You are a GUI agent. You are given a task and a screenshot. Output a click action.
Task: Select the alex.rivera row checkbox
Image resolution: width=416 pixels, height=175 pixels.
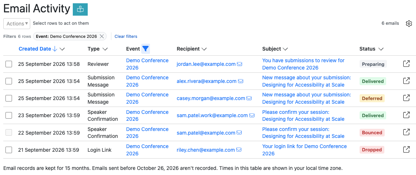9,81
